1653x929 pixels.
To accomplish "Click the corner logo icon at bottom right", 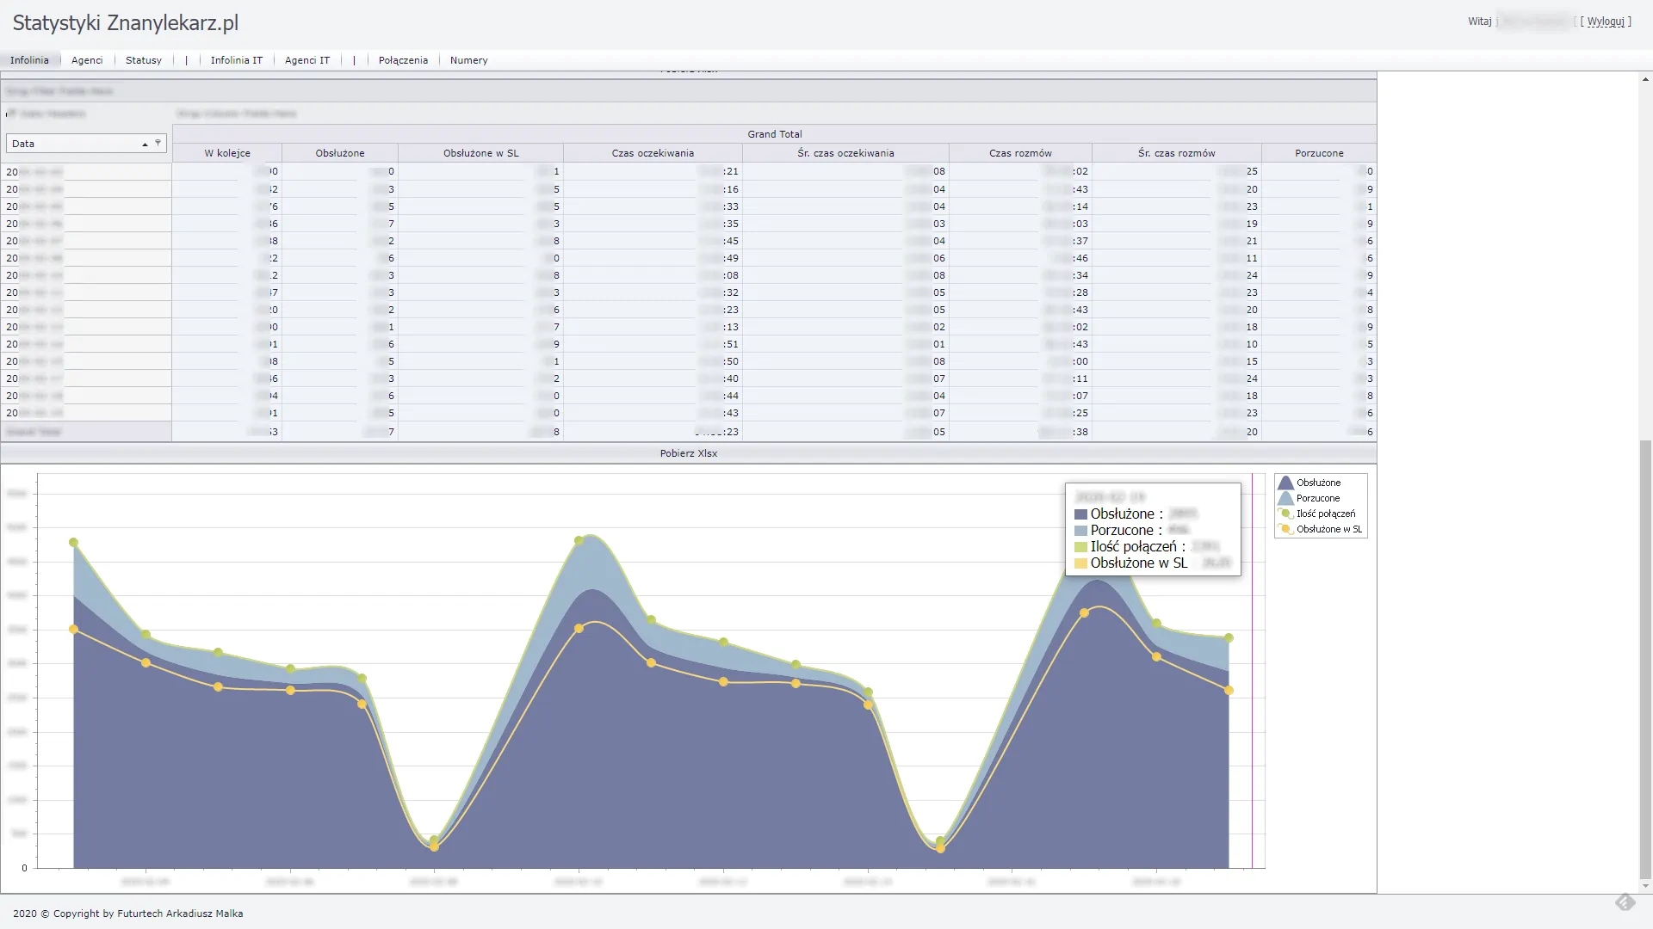I will 1625,901.
